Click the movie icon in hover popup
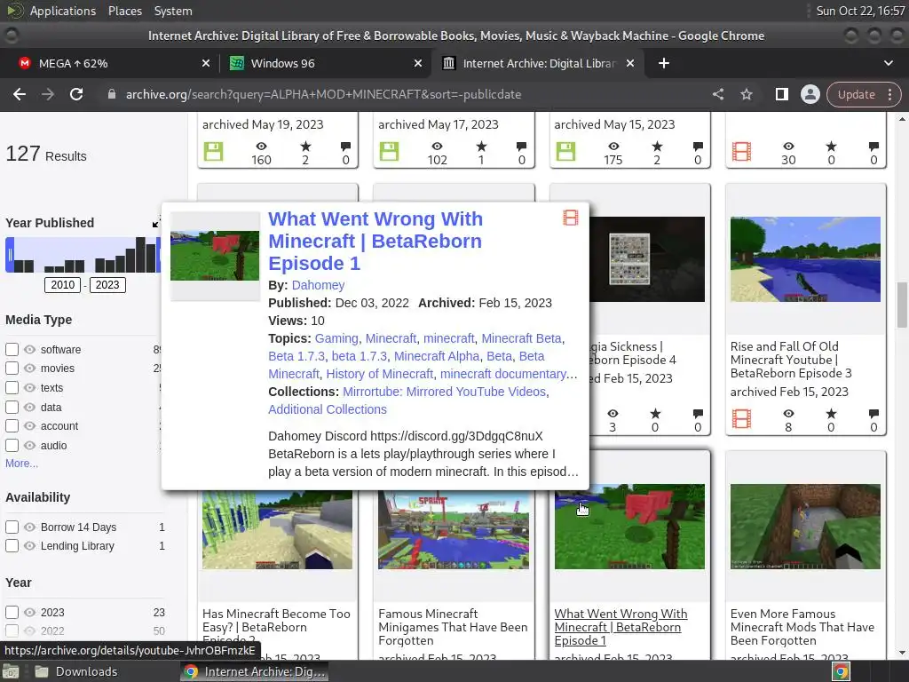The width and height of the screenshot is (909, 682). [571, 218]
